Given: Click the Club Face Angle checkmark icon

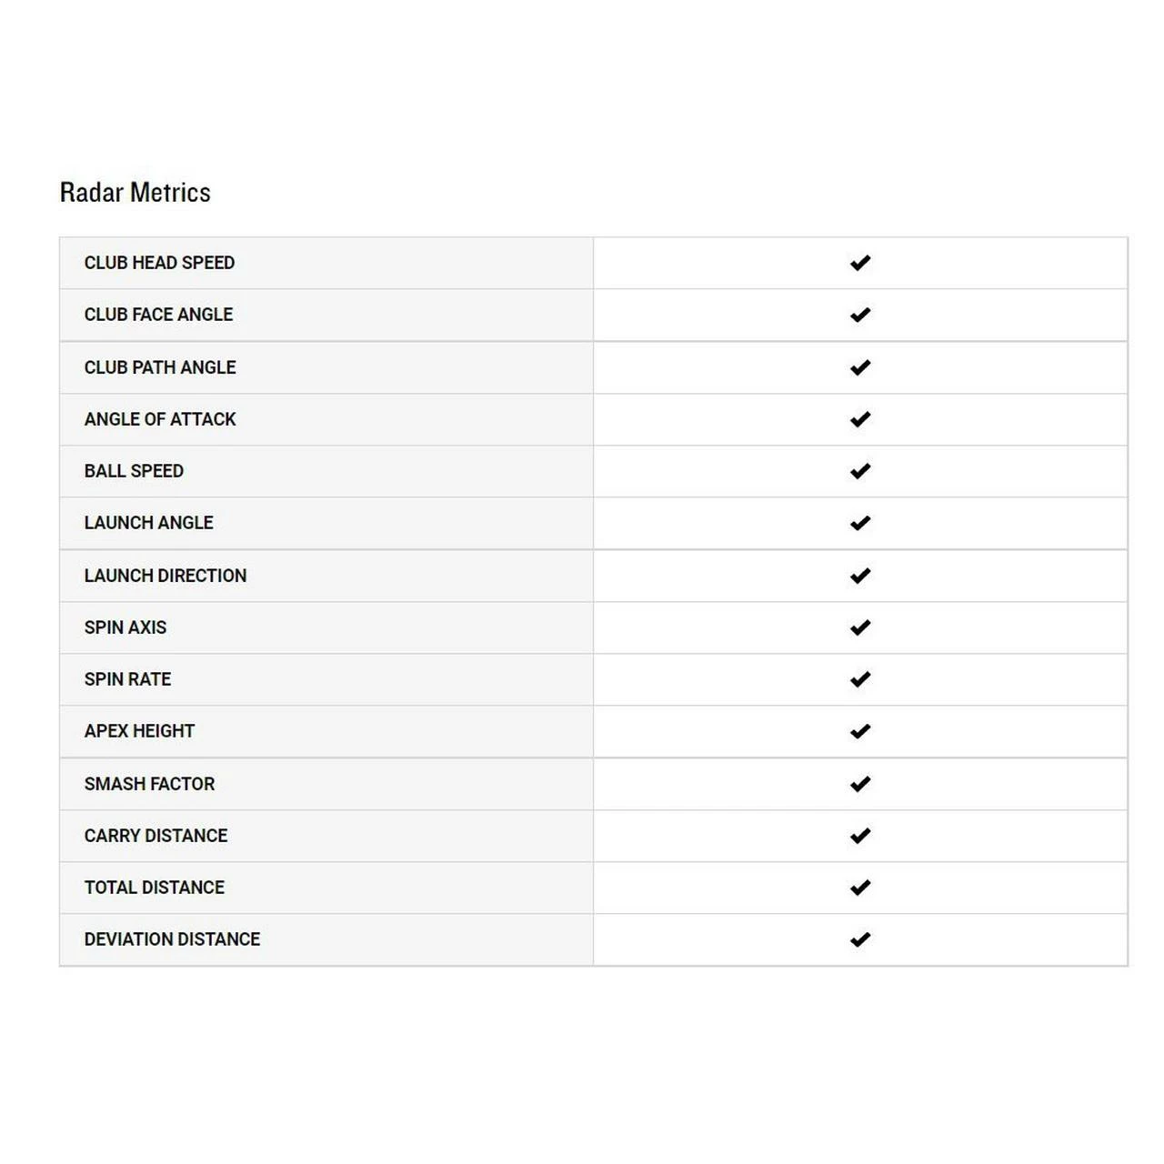Looking at the screenshot, I should coord(860,315).
